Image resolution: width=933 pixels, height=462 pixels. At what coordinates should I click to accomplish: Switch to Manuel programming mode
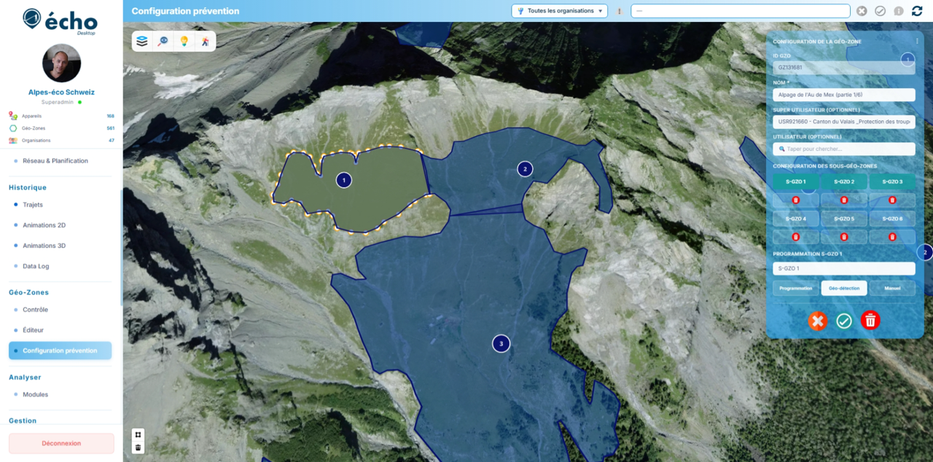point(892,289)
